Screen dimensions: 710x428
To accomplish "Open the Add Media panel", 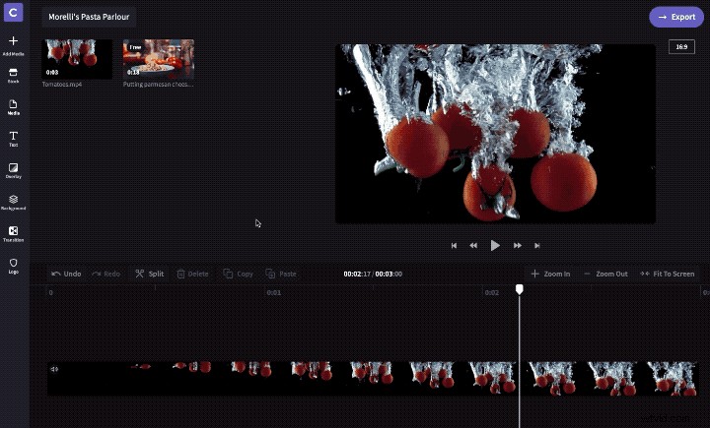I will pyautogui.click(x=13, y=45).
